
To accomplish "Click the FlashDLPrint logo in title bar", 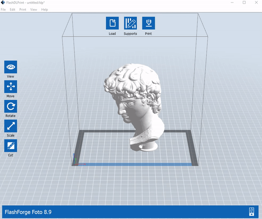I will [3, 3].
